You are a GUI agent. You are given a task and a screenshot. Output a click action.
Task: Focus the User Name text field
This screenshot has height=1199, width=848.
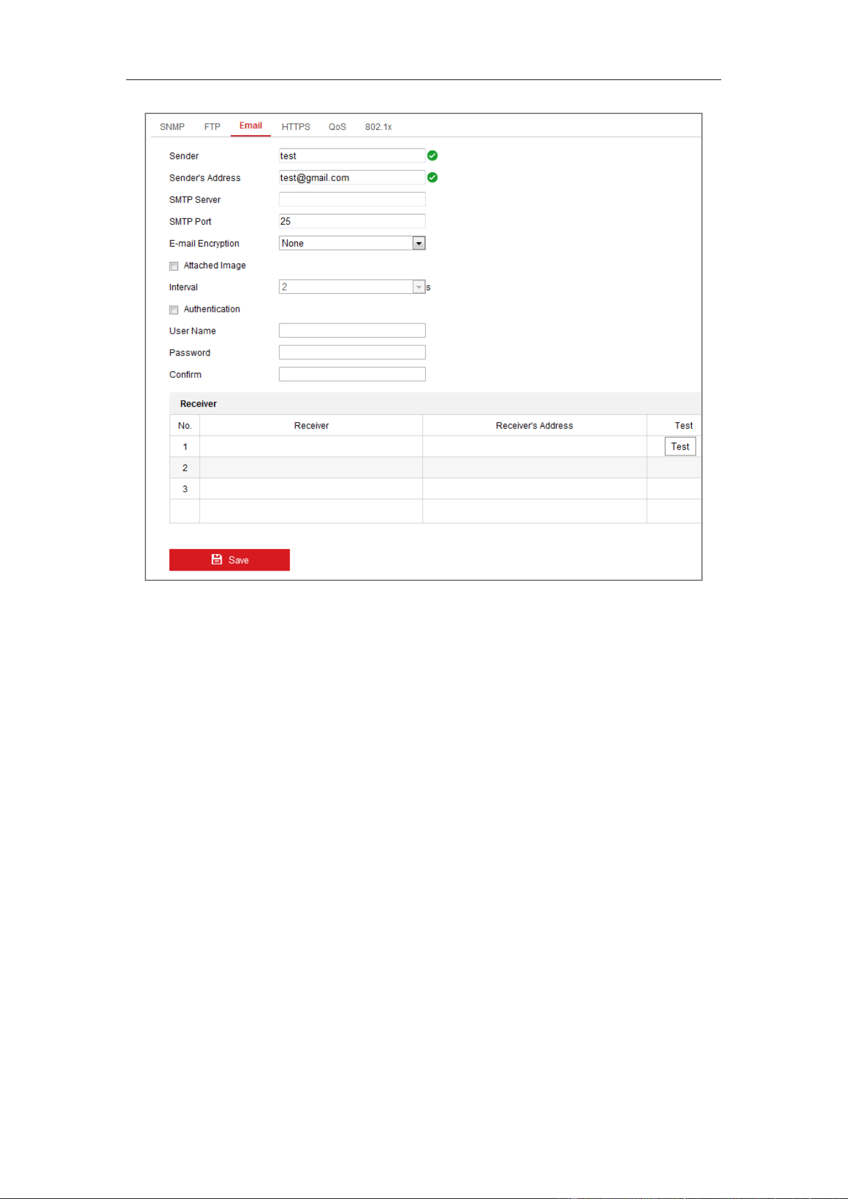[352, 330]
